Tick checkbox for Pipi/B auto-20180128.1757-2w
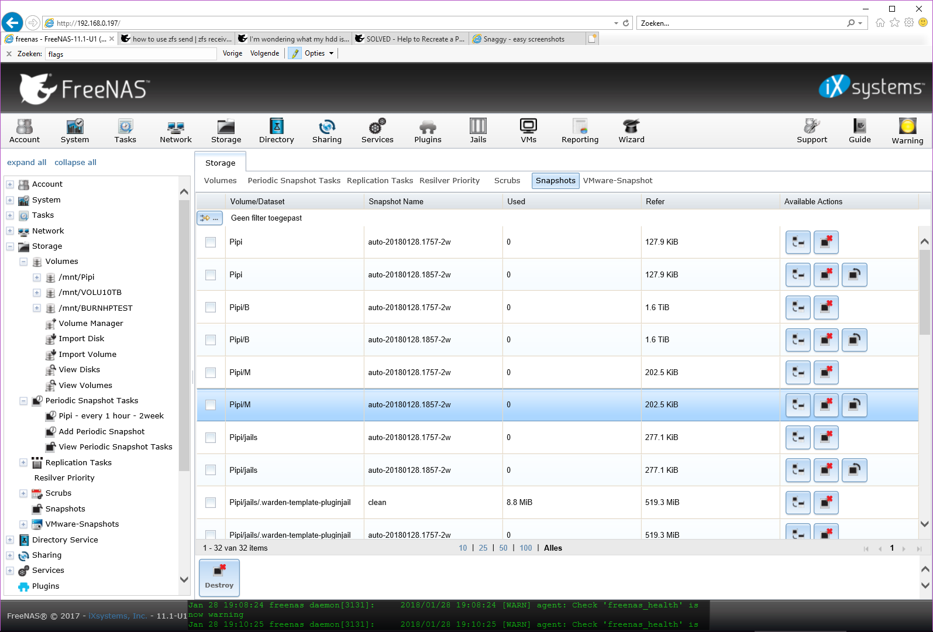The width and height of the screenshot is (933, 632). pos(211,307)
